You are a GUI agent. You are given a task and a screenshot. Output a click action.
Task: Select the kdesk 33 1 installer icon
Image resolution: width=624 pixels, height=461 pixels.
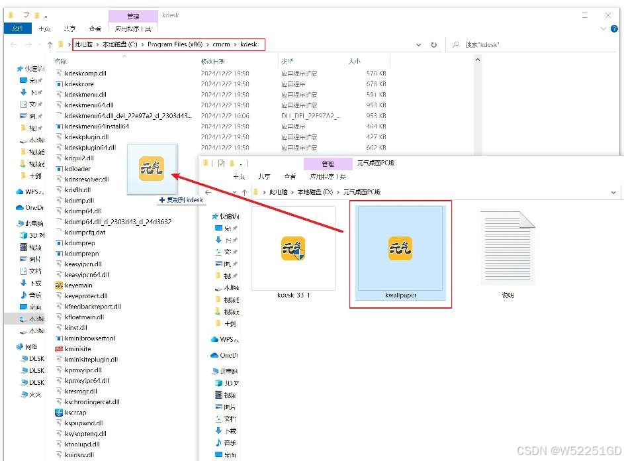[x=293, y=253]
